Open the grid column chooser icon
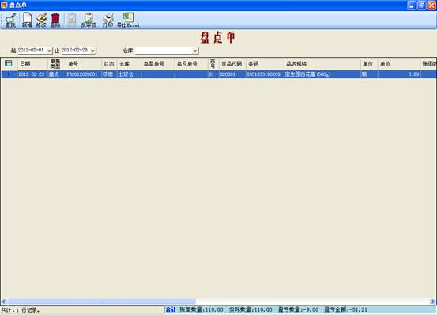 point(9,63)
